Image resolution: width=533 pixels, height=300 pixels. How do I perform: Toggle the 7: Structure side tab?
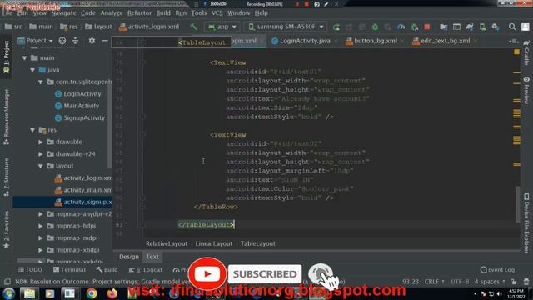coord(6,177)
